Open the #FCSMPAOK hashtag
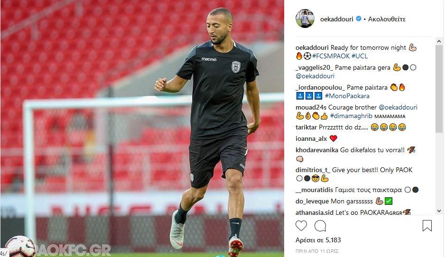 [x=331, y=56]
